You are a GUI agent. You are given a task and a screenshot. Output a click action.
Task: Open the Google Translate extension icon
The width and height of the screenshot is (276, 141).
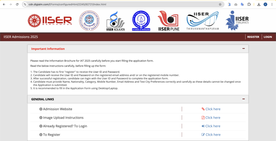point(242,4)
